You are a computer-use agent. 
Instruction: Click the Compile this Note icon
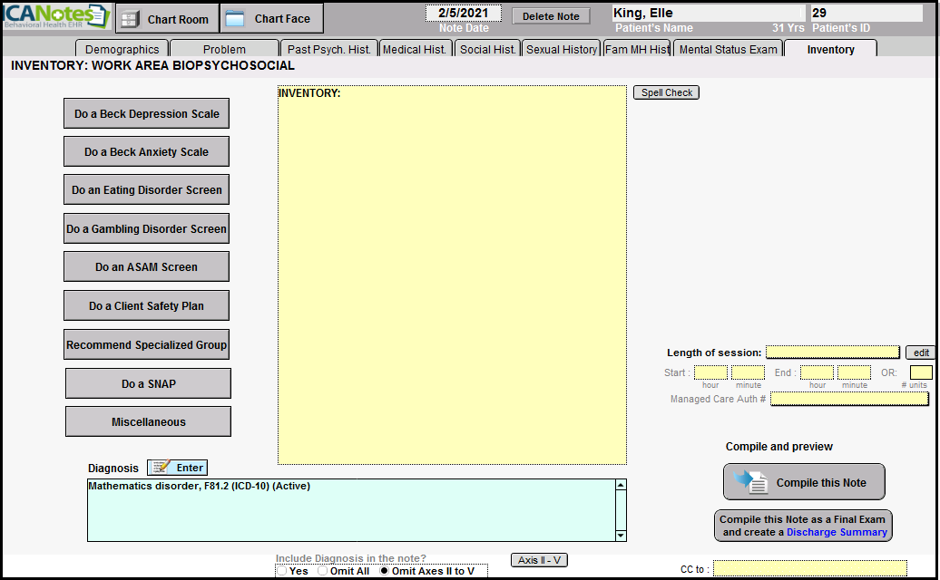click(750, 482)
